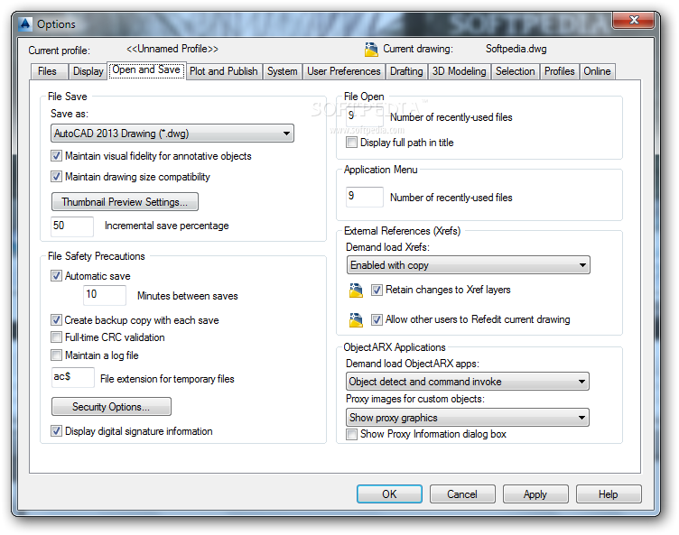679x535 pixels.
Task: Expand the Demand load Xrefs dropdown
Action: click(x=468, y=265)
